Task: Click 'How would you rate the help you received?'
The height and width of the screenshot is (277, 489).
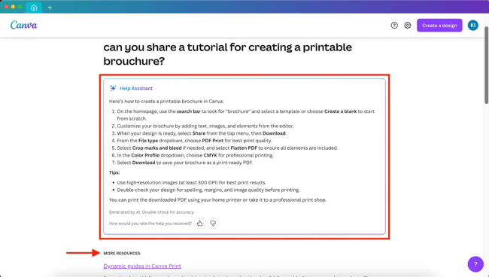Action: coord(150,224)
